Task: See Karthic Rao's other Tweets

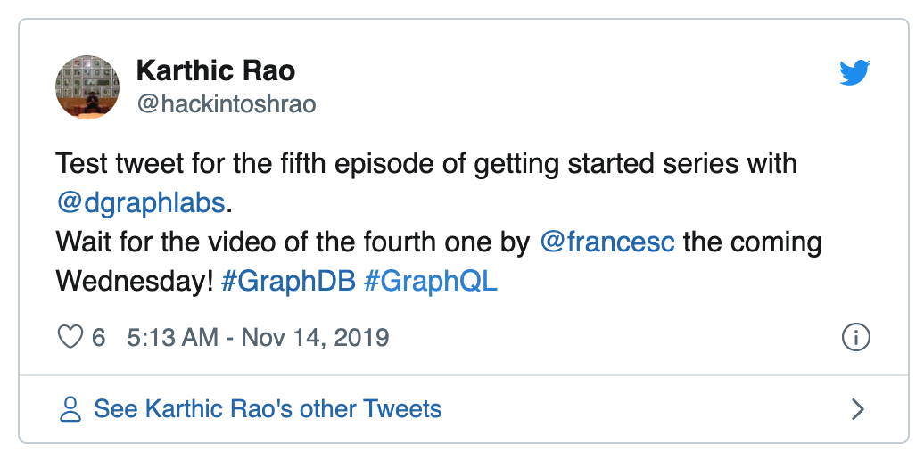Action: (x=268, y=409)
